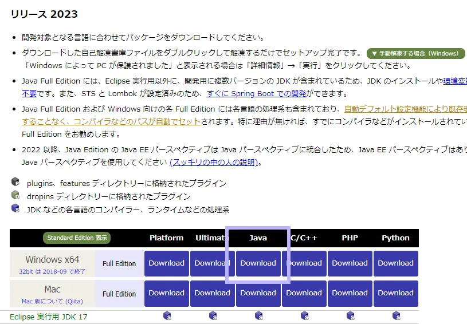Screen dimensions: 467x324
Task: Download Mac Ultimate Full Edition
Action: click(x=213, y=293)
